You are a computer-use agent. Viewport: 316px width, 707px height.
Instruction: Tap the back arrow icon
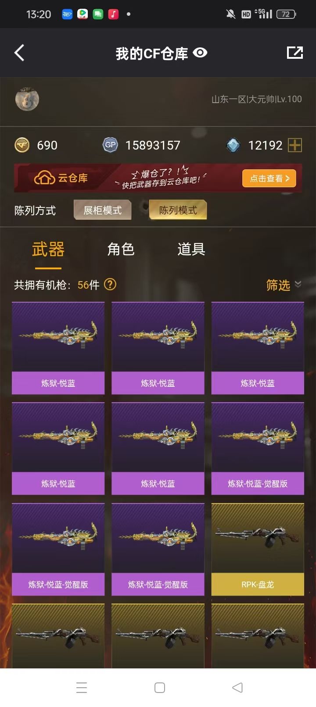19,53
